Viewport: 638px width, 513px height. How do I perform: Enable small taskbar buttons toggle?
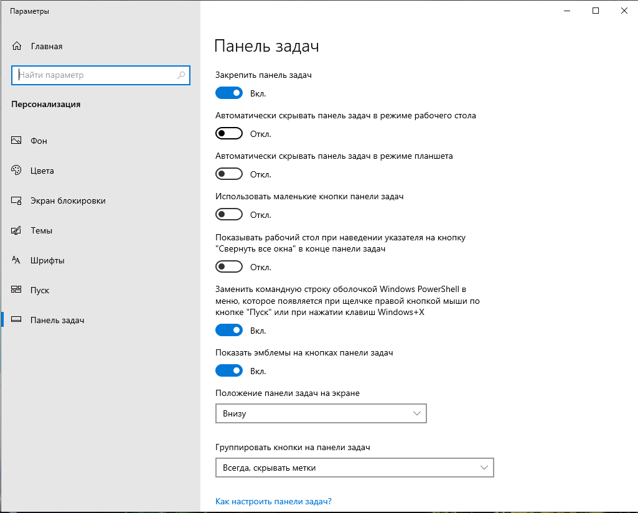pos(228,214)
